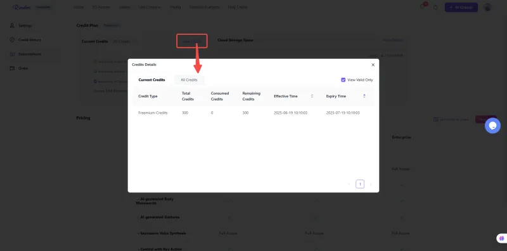Select the Current Credits tab in dialog
Image resolution: width=507 pixels, height=251 pixels.
151,80
